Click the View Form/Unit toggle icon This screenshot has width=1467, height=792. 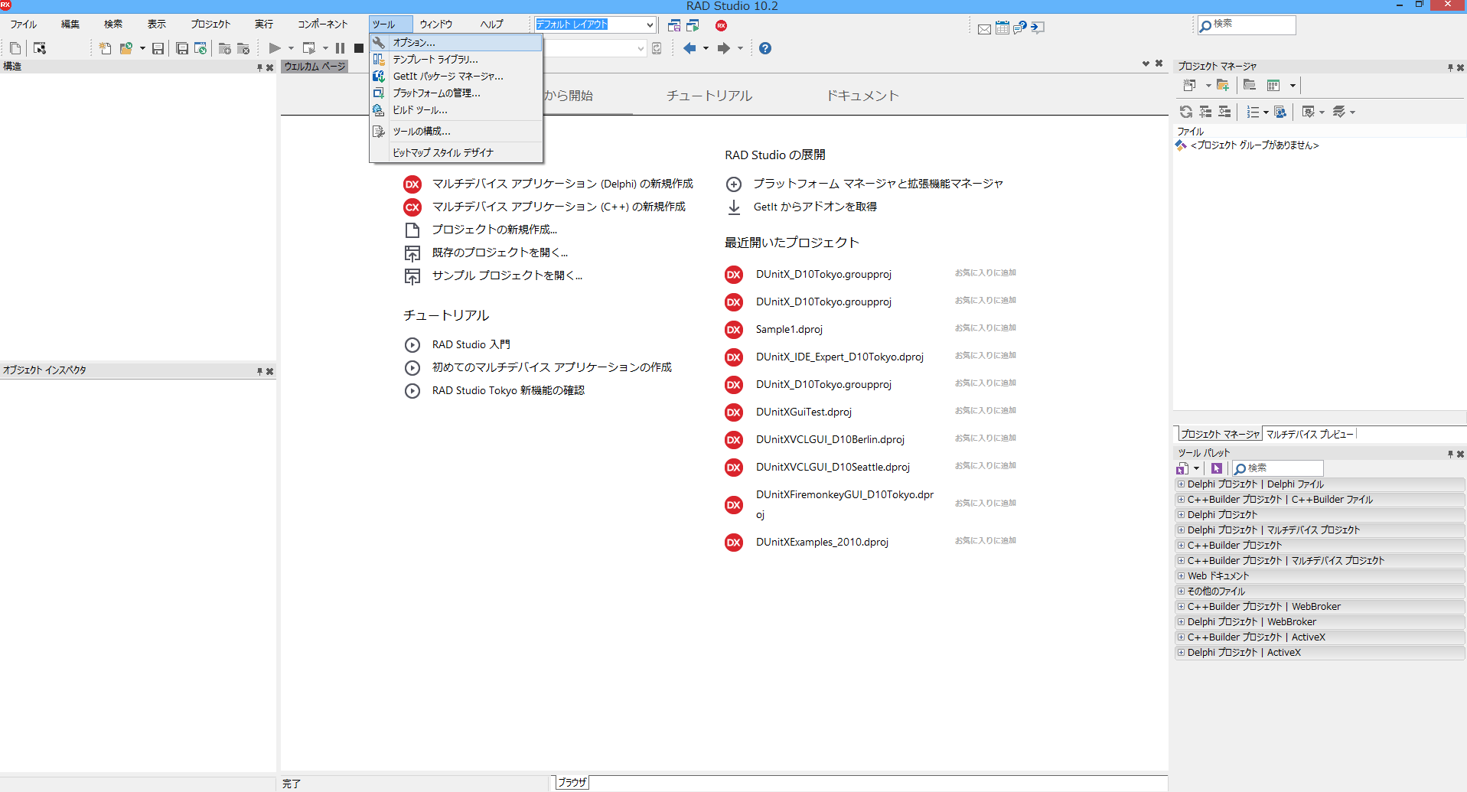[40, 48]
